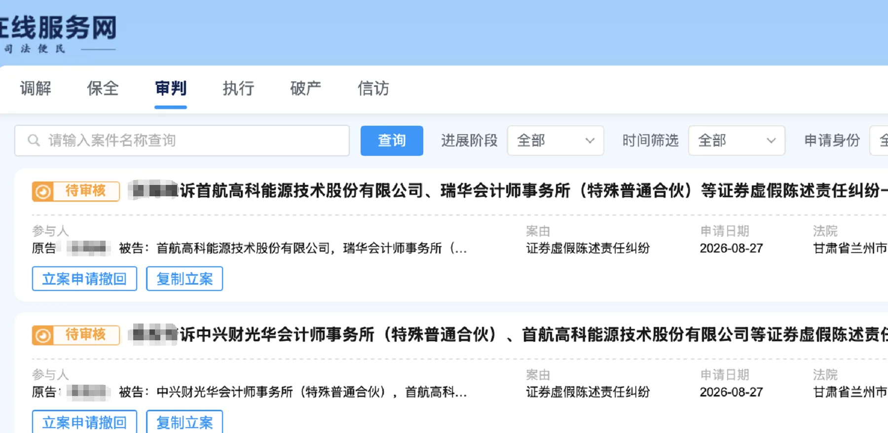Click 证券虚假陈述责任纠纷 in the second case
The width and height of the screenshot is (888, 433).
[588, 392]
